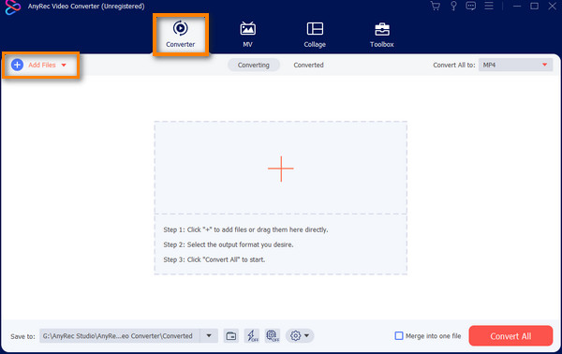Open the feedback chat bubble icon
Image resolution: width=562 pixels, height=354 pixels.
click(x=470, y=6)
